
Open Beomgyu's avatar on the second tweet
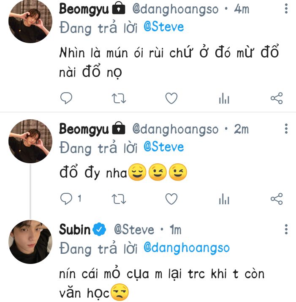pos(30,141)
